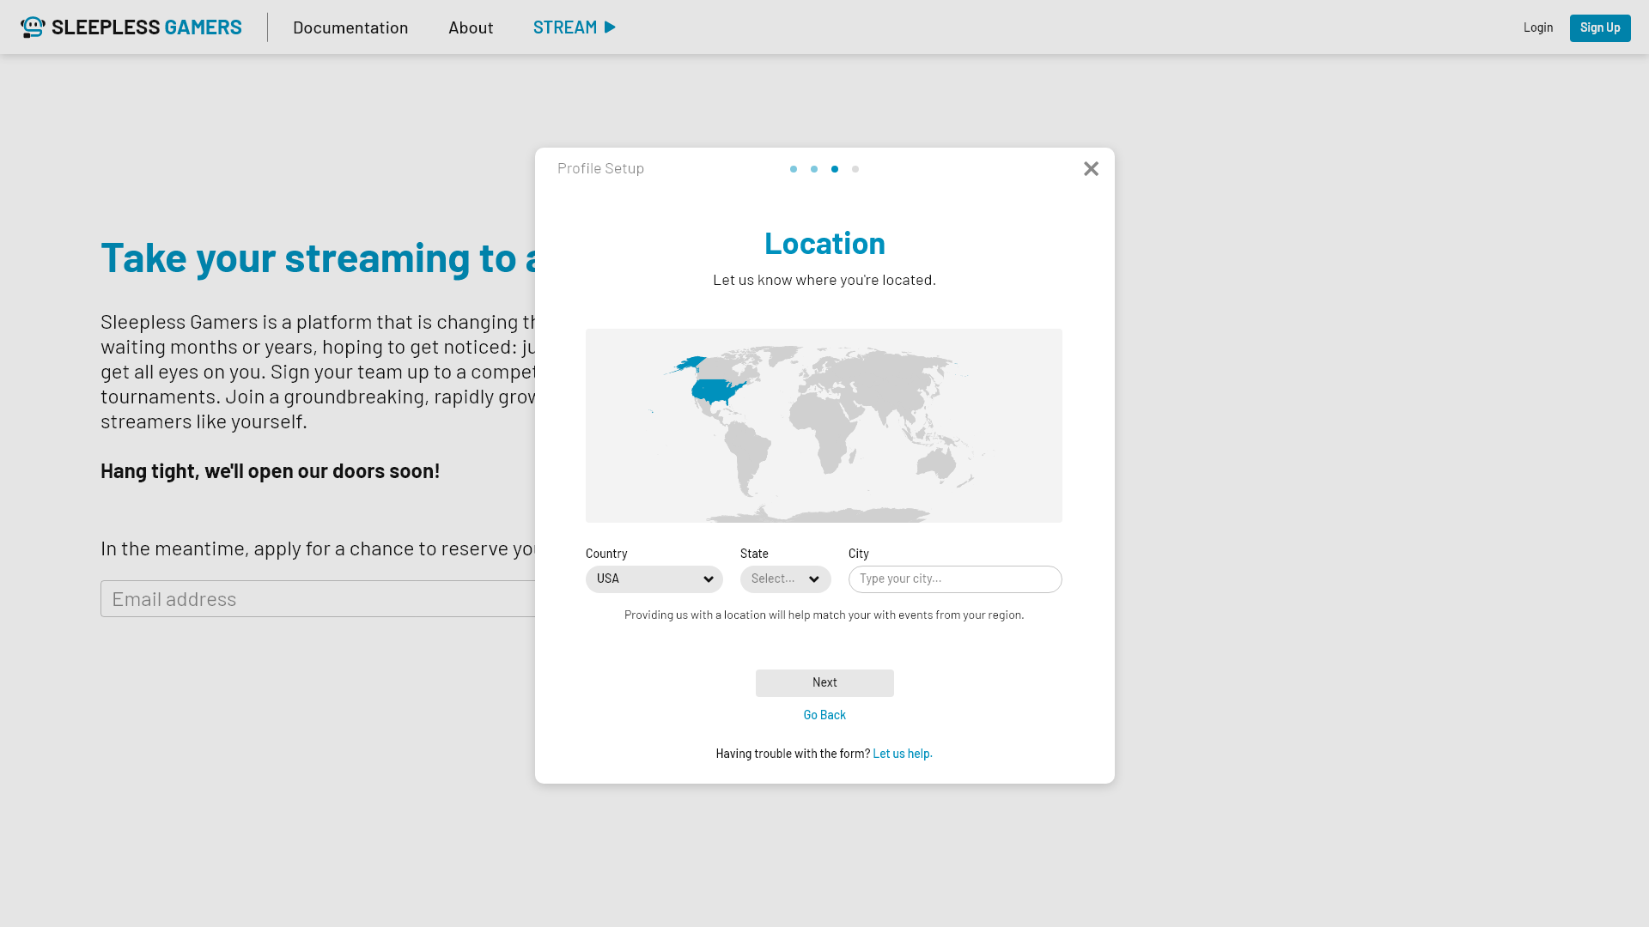This screenshot has width=1649, height=927.
Task: Expand the State Select dropdown
Action: pos(776,579)
